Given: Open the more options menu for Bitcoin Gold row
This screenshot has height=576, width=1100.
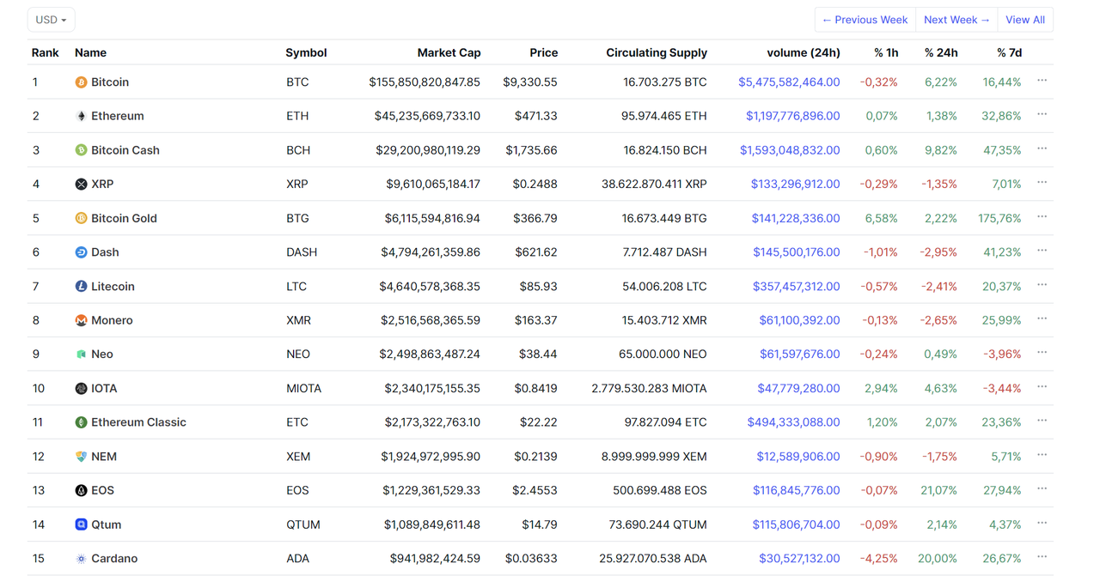Looking at the screenshot, I should pos(1042,216).
